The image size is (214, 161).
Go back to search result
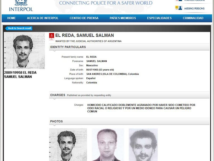click(x=19, y=28)
